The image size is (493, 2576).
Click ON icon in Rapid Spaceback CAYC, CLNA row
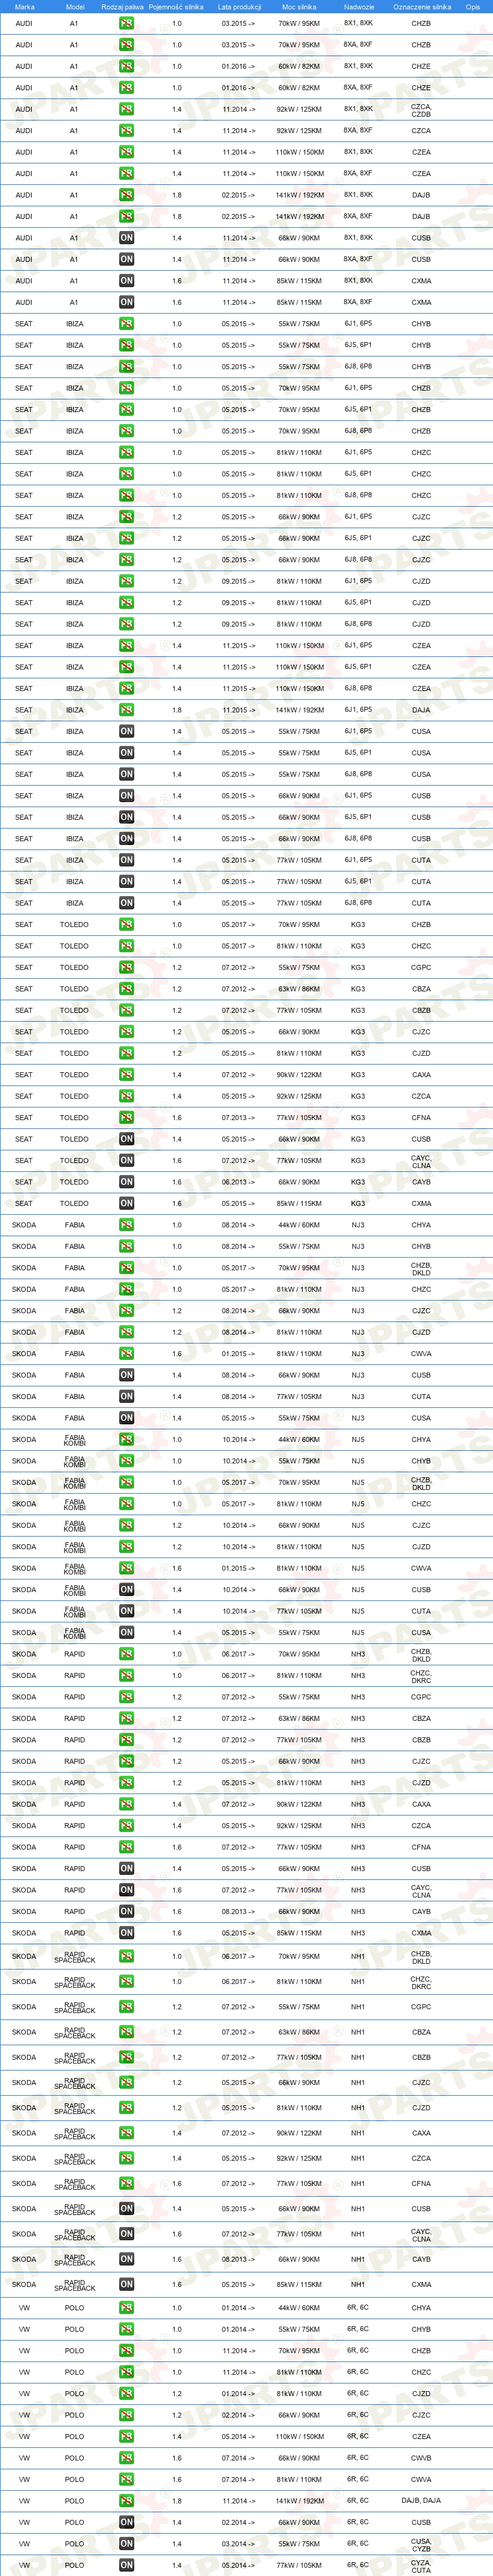tap(126, 2234)
